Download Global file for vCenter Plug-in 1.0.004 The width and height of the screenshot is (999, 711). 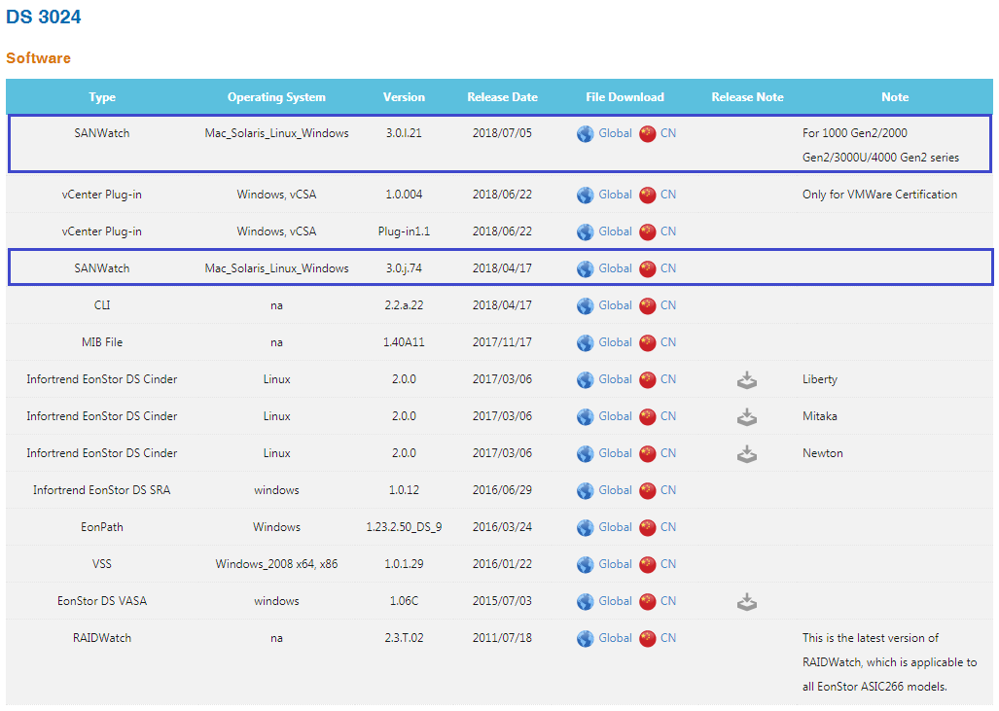pyautogui.click(x=615, y=195)
